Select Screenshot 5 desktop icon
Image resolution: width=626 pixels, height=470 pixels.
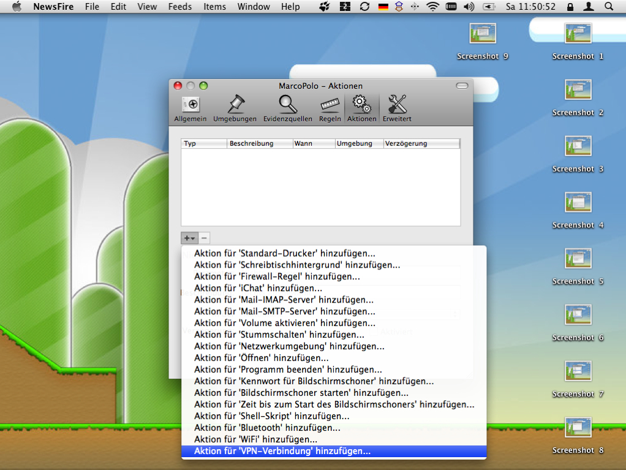(x=578, y=267)
